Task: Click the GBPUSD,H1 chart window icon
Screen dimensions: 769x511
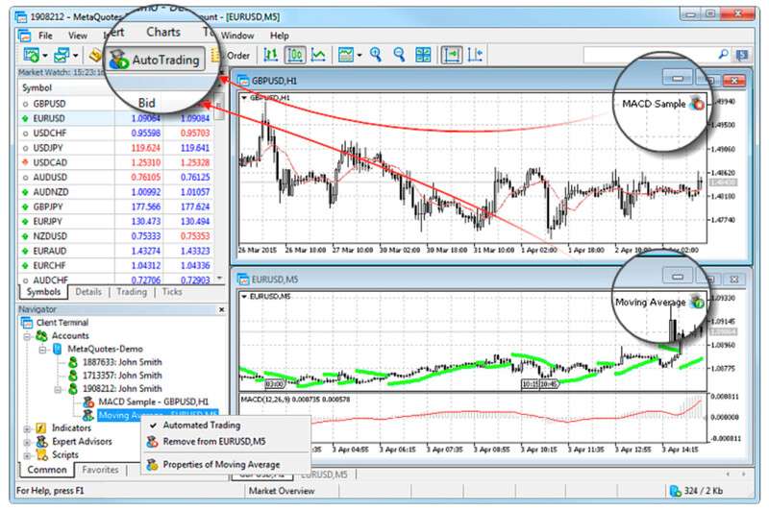Action: (243, 80)
